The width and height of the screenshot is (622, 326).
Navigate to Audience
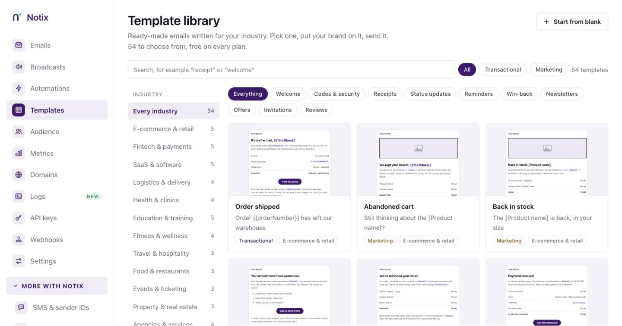(57, 132)
